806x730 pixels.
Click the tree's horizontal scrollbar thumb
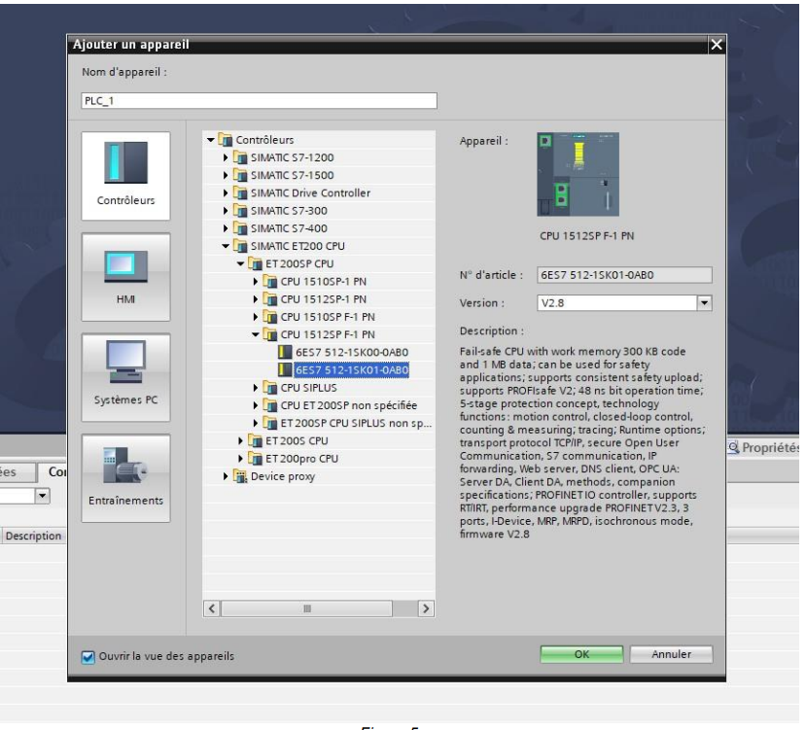pos(307,608)
